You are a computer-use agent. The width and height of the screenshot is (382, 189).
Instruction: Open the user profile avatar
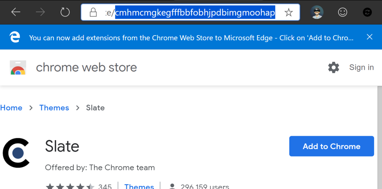pyautogui.click(x=317, y=13)
